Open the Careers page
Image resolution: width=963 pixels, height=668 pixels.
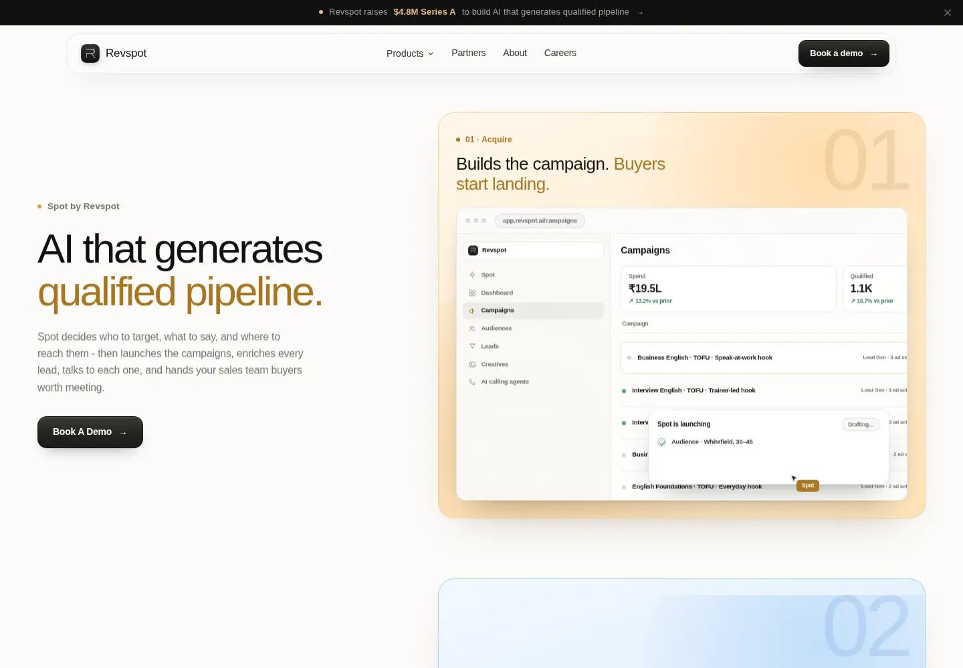tap(560, 53)
